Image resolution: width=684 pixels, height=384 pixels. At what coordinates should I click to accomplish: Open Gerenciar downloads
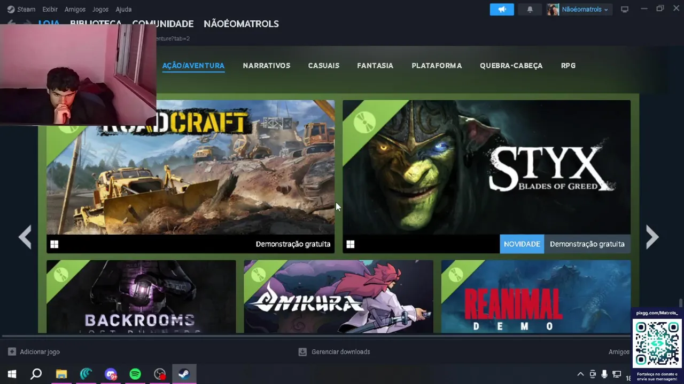(x=341, y=351)
